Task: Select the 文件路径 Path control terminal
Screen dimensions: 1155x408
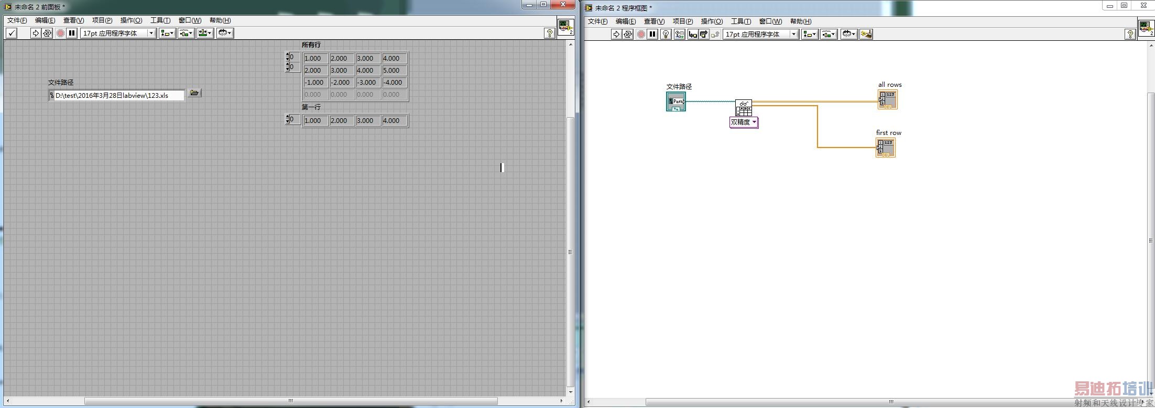Action: (x=676, y=101)
